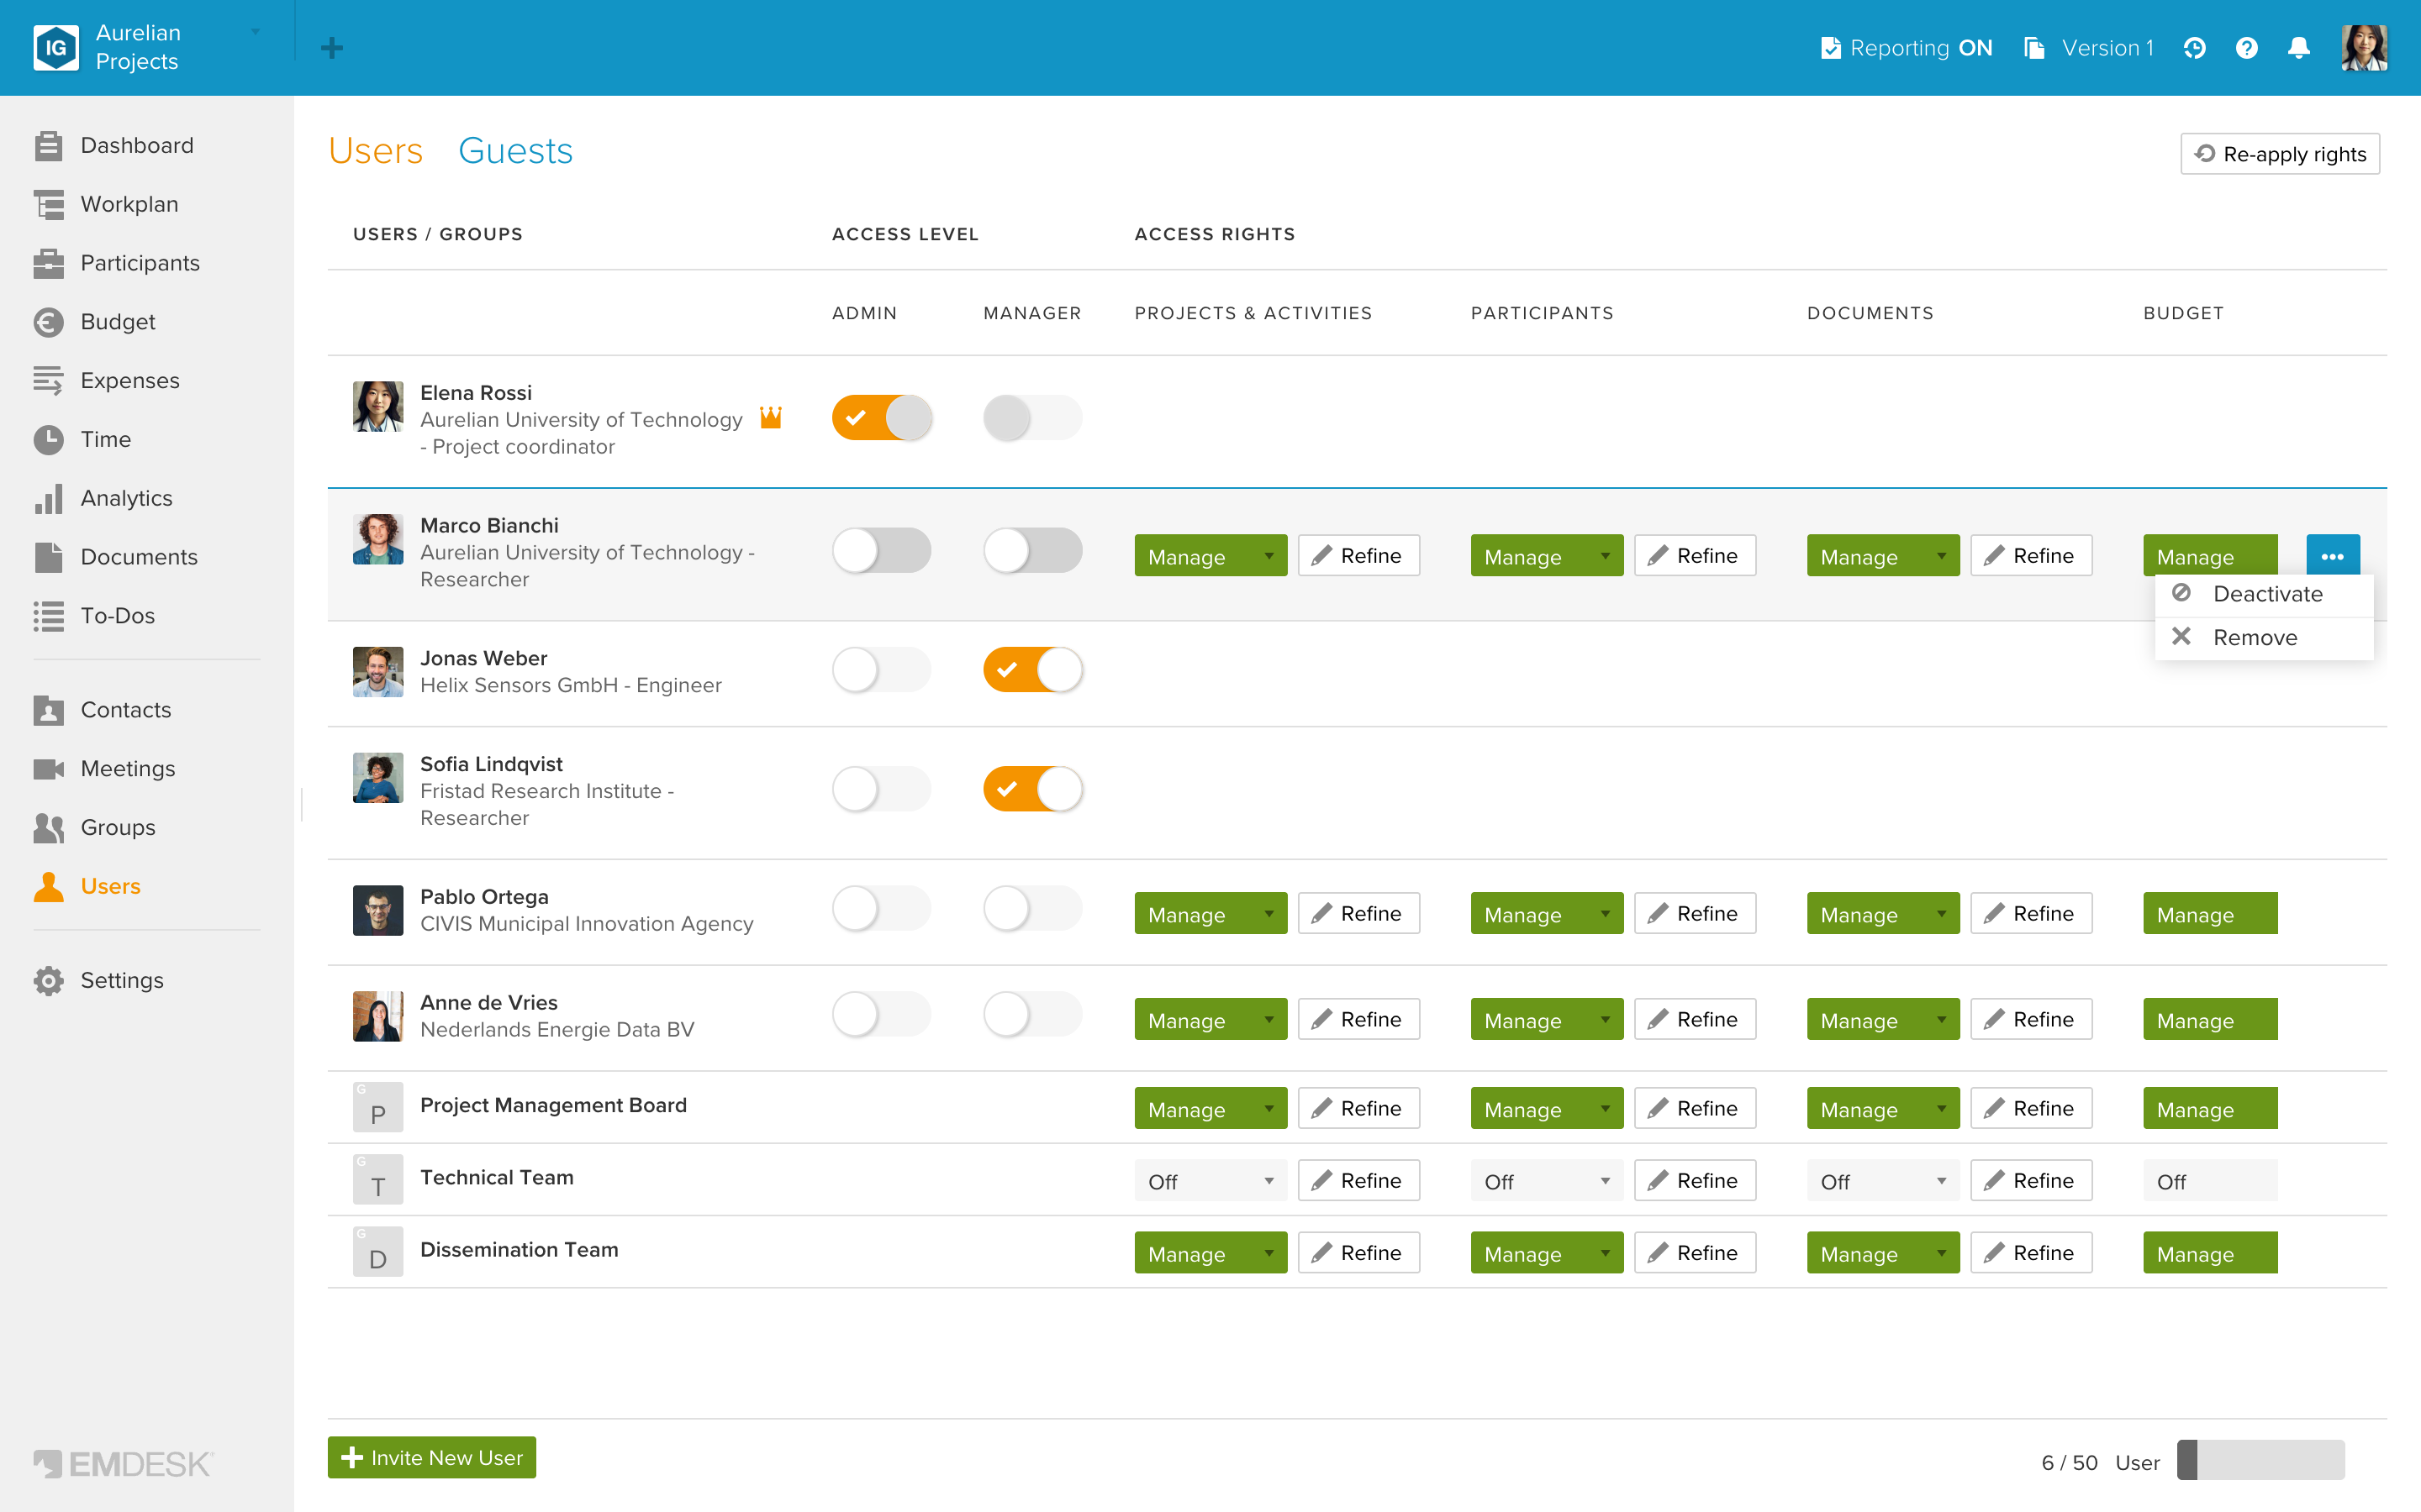This screenshot has height=1512, width=2421.
Task: Open Dissemination Team Participants Manage dropdown
Action: click(1547, 1253)
